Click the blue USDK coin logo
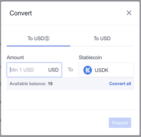Image resolution: width=141 pixels, height=137 pixels. pyautogui.click(x=88, y=70)
